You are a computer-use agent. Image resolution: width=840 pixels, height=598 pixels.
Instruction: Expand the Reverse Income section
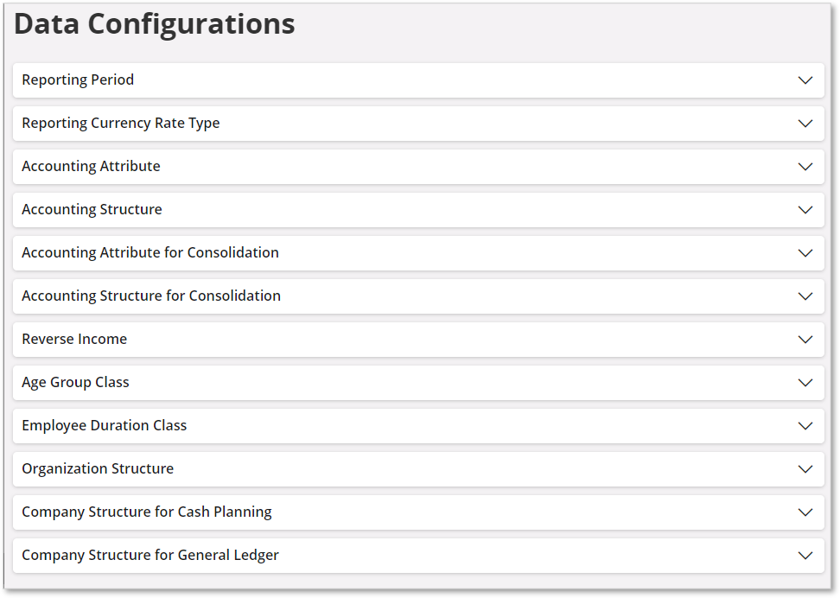pos(417,339)
